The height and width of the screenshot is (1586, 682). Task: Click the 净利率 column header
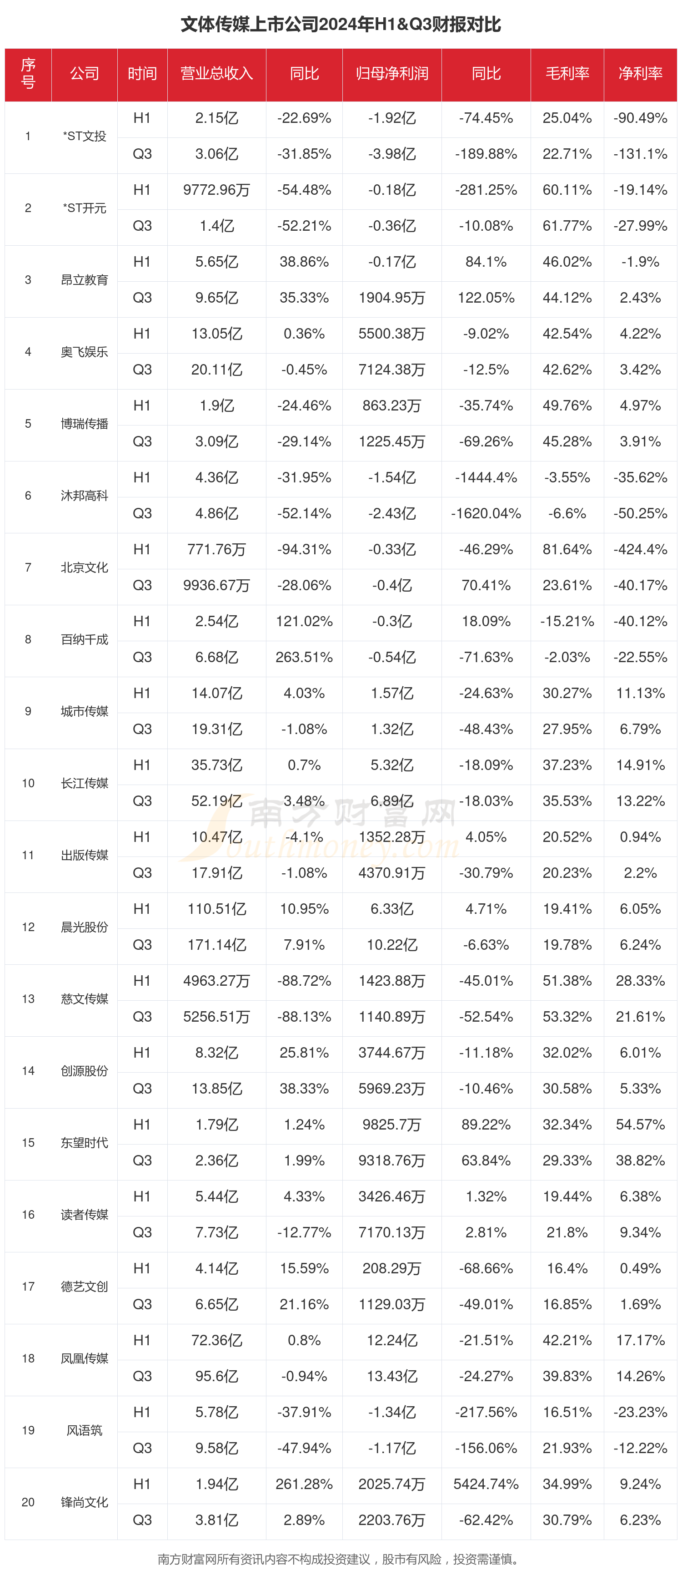click(x=640, y=74)
